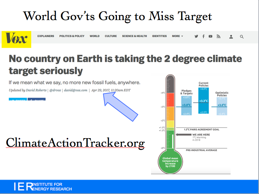
Task: Open the Culture section
Action: (111, 36)
